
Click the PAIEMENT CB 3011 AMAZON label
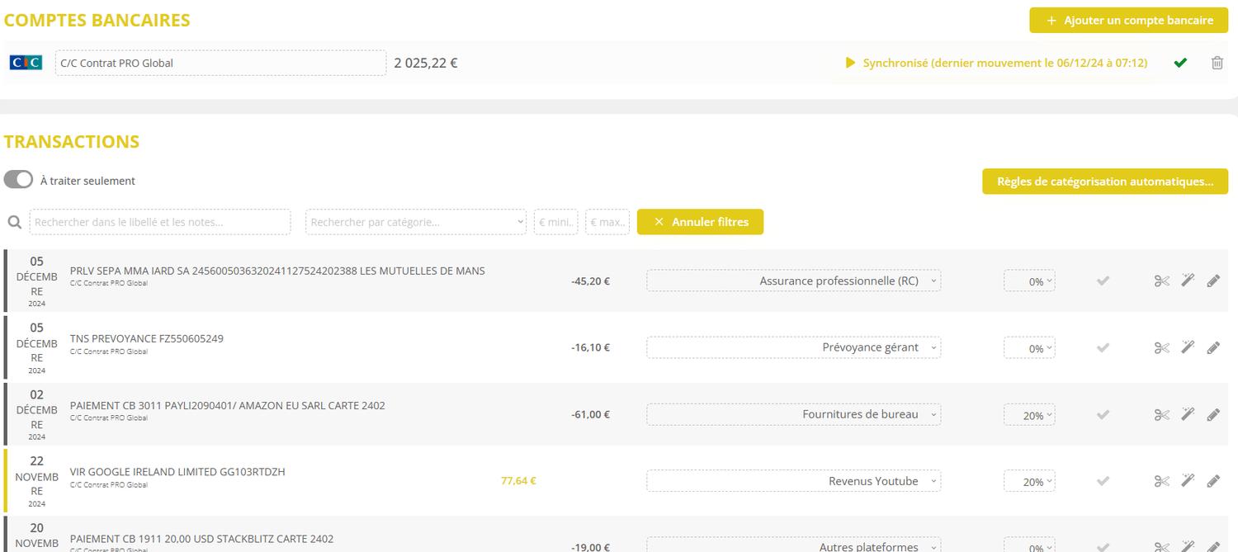(x=228, y=405)
